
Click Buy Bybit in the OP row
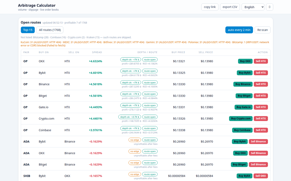click(x=245, y=73)
